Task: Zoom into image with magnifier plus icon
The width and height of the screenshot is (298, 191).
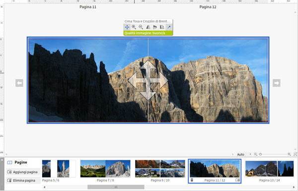Action: click(134, 27)
